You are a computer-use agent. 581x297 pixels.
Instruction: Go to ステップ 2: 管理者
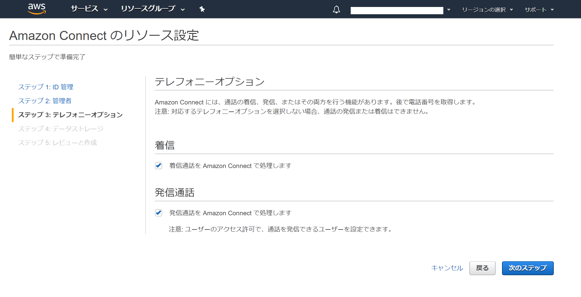(x=45, y=101)
